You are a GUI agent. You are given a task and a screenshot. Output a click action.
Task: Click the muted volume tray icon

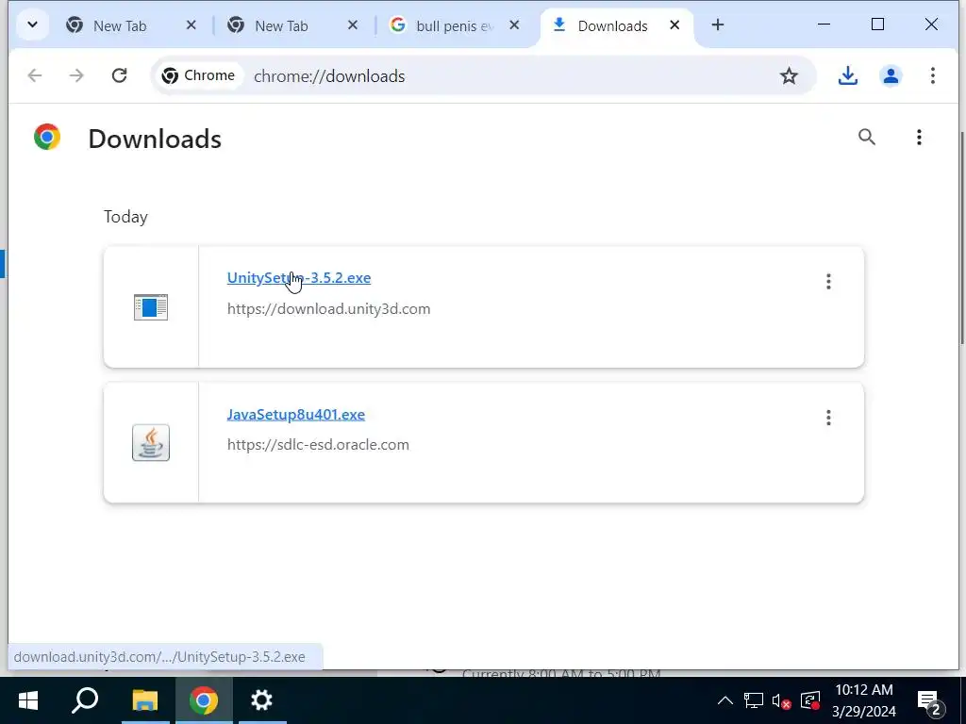[x=781, y=701]
